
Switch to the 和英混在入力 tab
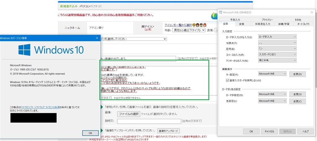[x=262, y=24]
